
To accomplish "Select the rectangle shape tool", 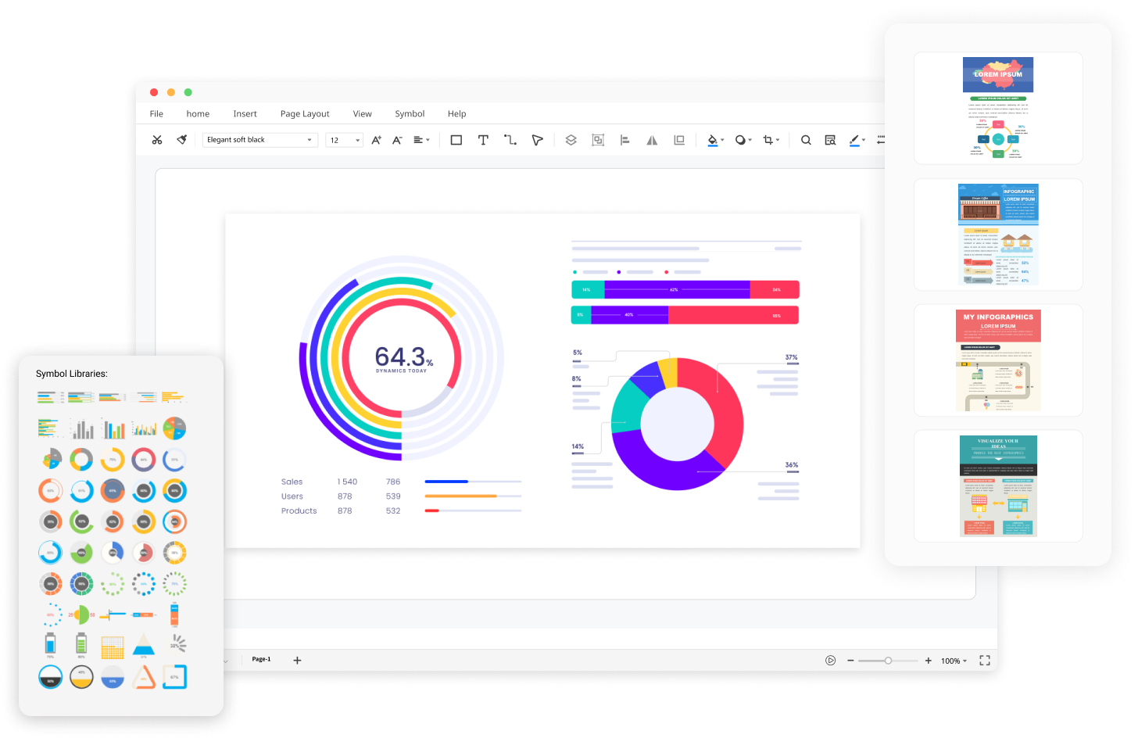I will (x=456, y=140).
